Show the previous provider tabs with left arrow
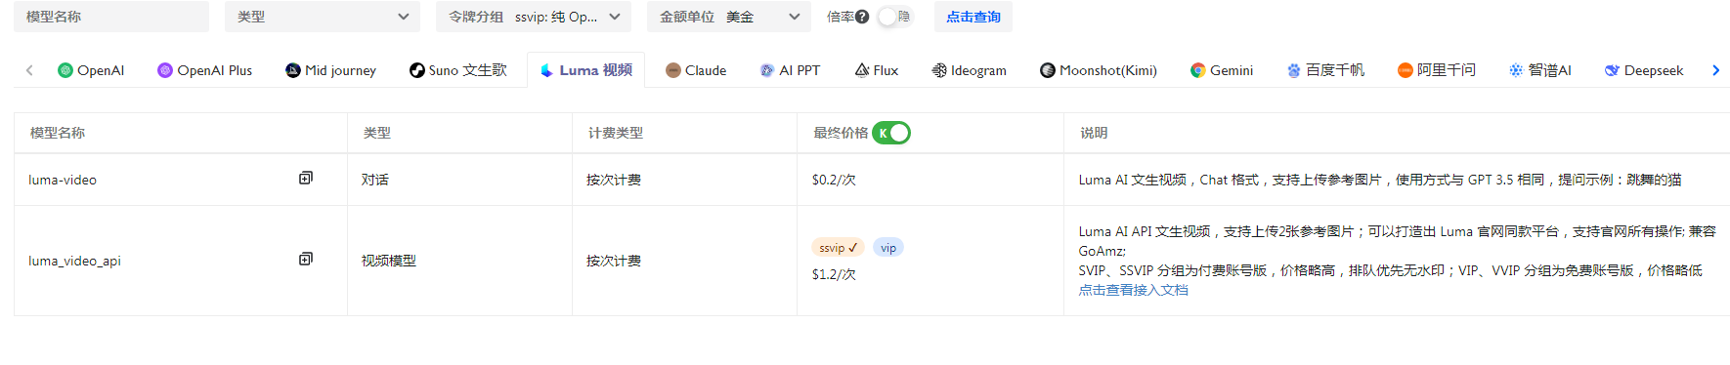The width and height of the screenshot is (1730, 365). coord(29,70)
